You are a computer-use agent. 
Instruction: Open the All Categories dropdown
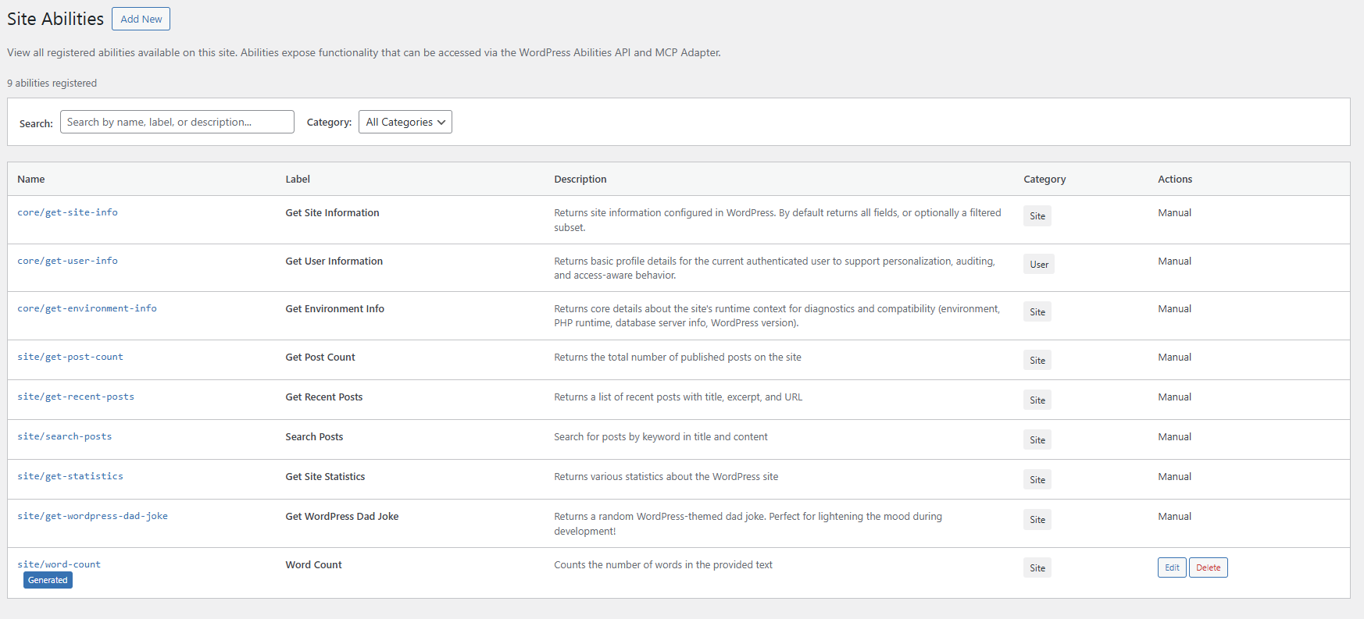tap(405, 122)
